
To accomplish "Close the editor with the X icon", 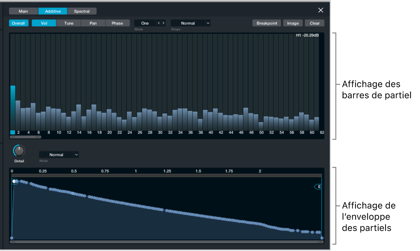I will (321, 10).
